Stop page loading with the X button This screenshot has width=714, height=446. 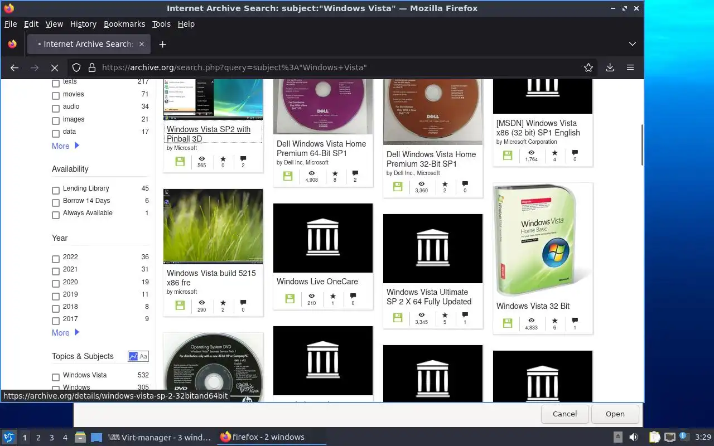click(55, 67)
